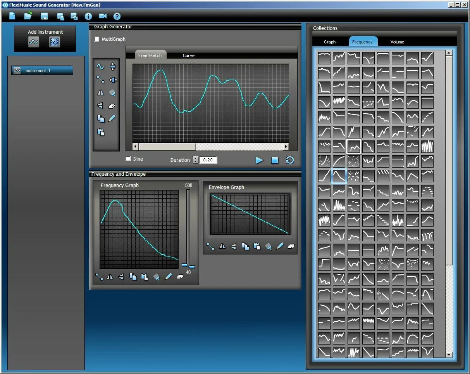Select Instrument 1 in the instrument list

point(42,70)
